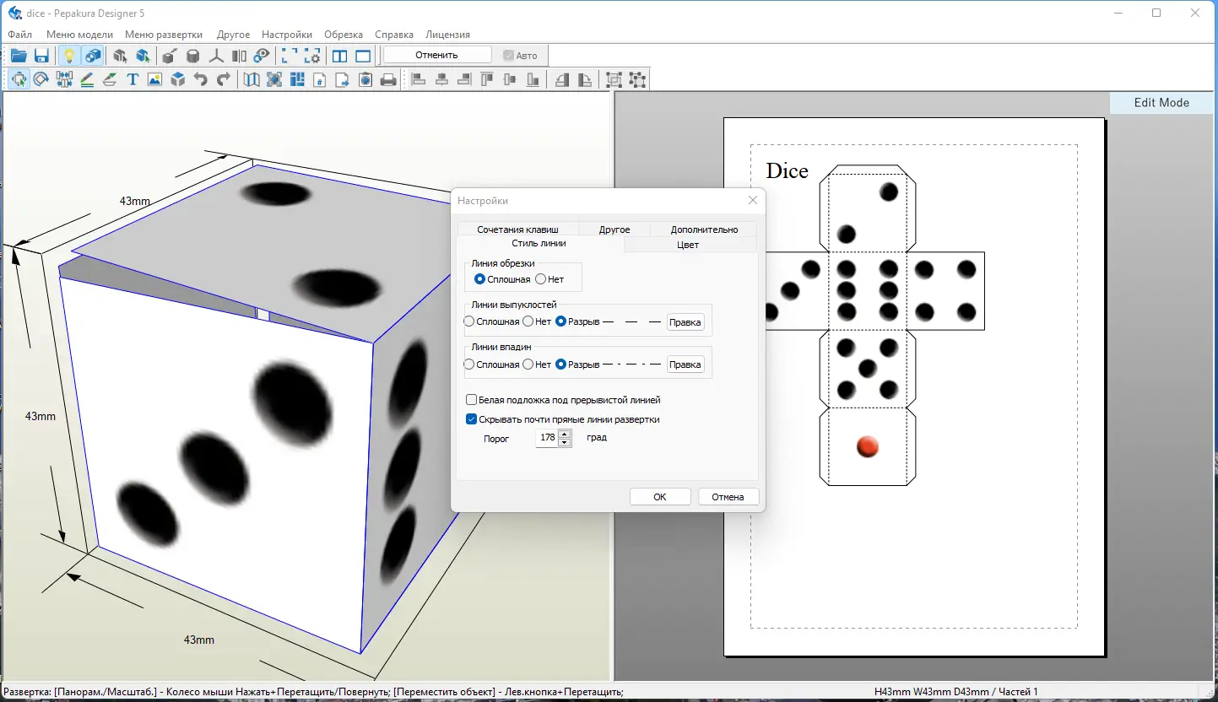Uncheck Скрывать почти прямые линии развертки
Viewport: 1218px width, 702px height.
[x=472, y=419]
